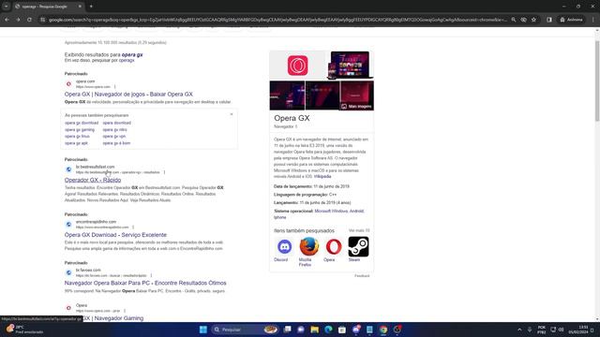Open a new browser tab
The height and width of the screenshot is (337, 600).
point(91,7)
